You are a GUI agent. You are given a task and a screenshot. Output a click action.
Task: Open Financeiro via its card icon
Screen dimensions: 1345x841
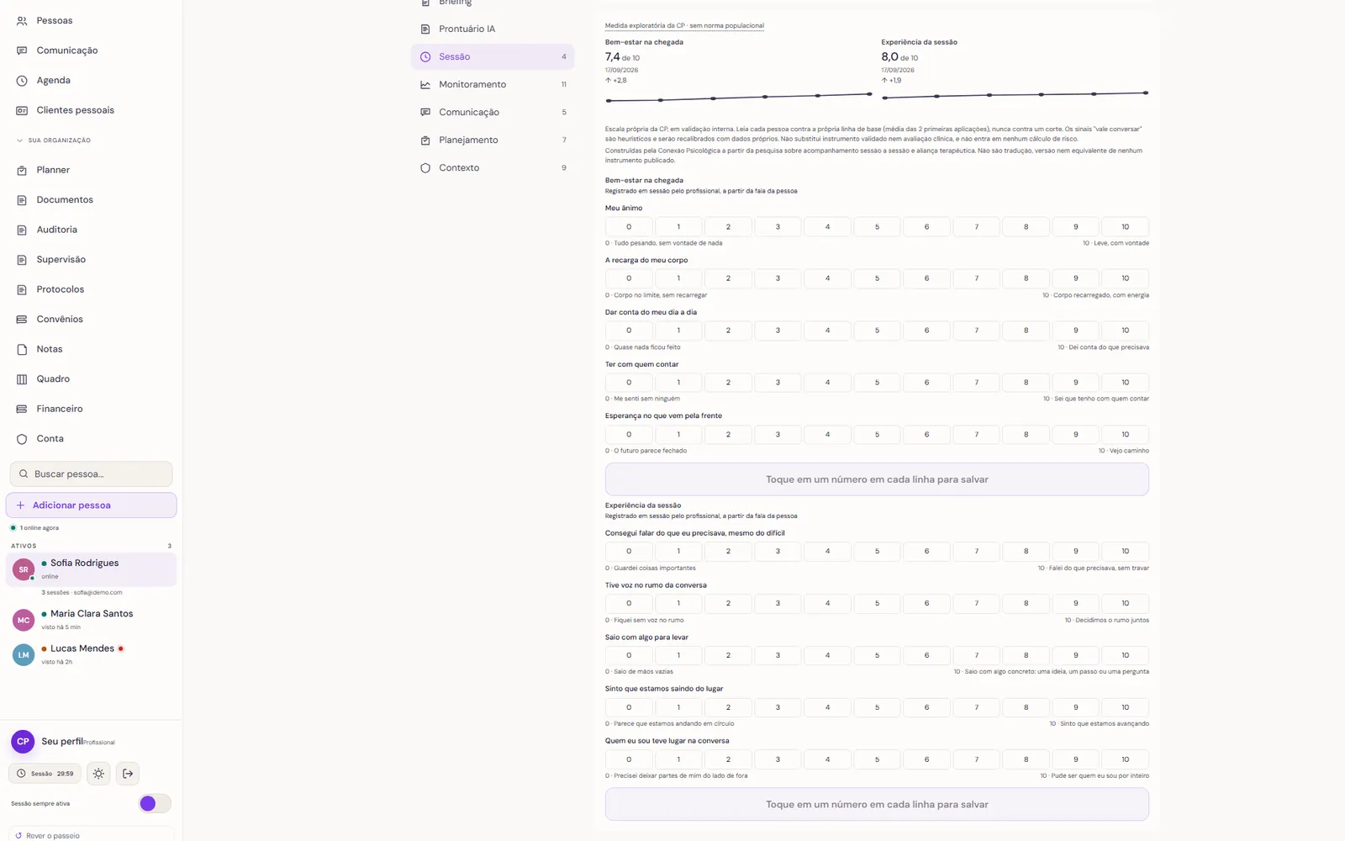point(22,409)
